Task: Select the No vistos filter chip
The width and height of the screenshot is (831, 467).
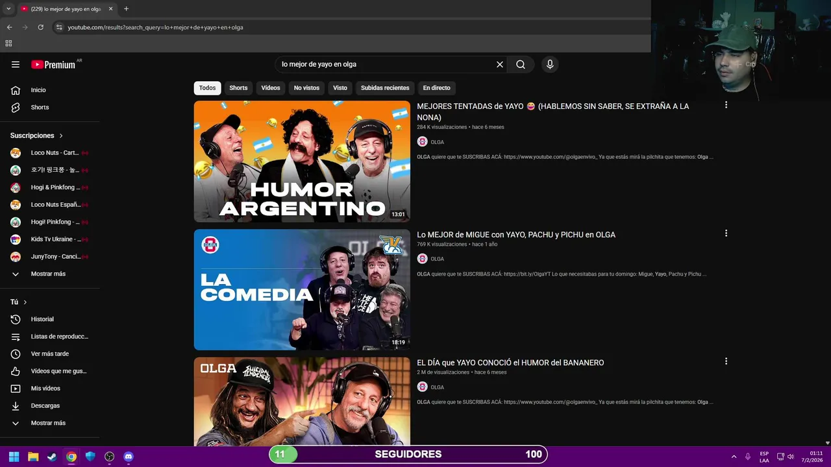Action: tap(306, 88)
